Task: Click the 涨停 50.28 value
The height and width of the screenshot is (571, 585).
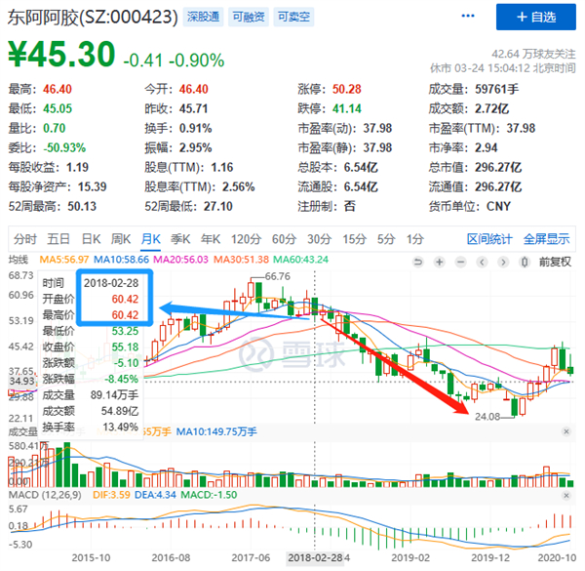Action: 346,89
